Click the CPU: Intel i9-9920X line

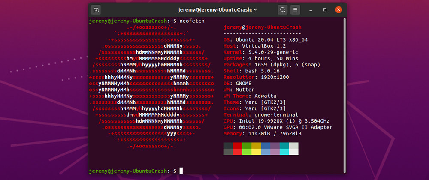point(277,122)
